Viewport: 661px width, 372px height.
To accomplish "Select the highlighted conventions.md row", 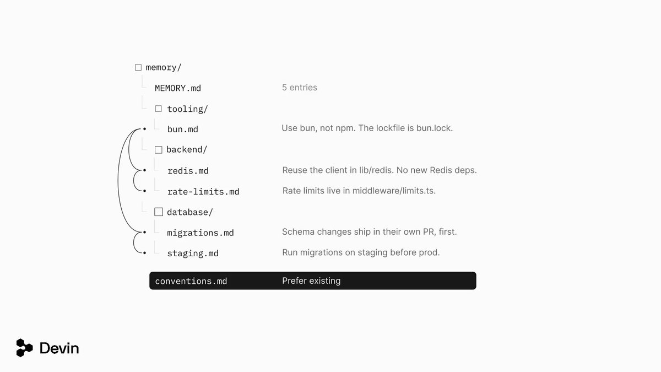I will pos(313,281).
